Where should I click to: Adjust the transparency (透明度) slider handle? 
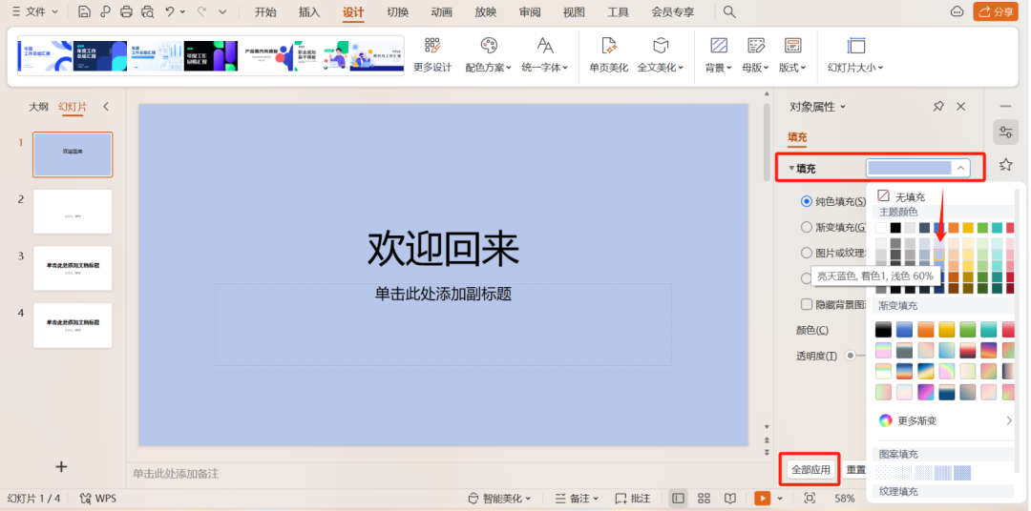851,356
